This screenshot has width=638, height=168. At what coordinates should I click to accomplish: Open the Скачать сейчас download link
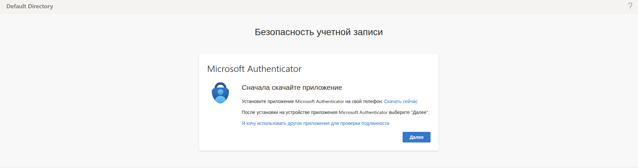coord(401,101)
